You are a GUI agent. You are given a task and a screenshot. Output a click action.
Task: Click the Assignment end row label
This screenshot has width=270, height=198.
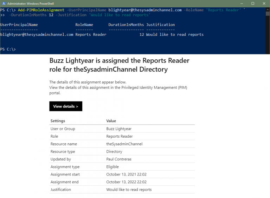tap(64, 182)
